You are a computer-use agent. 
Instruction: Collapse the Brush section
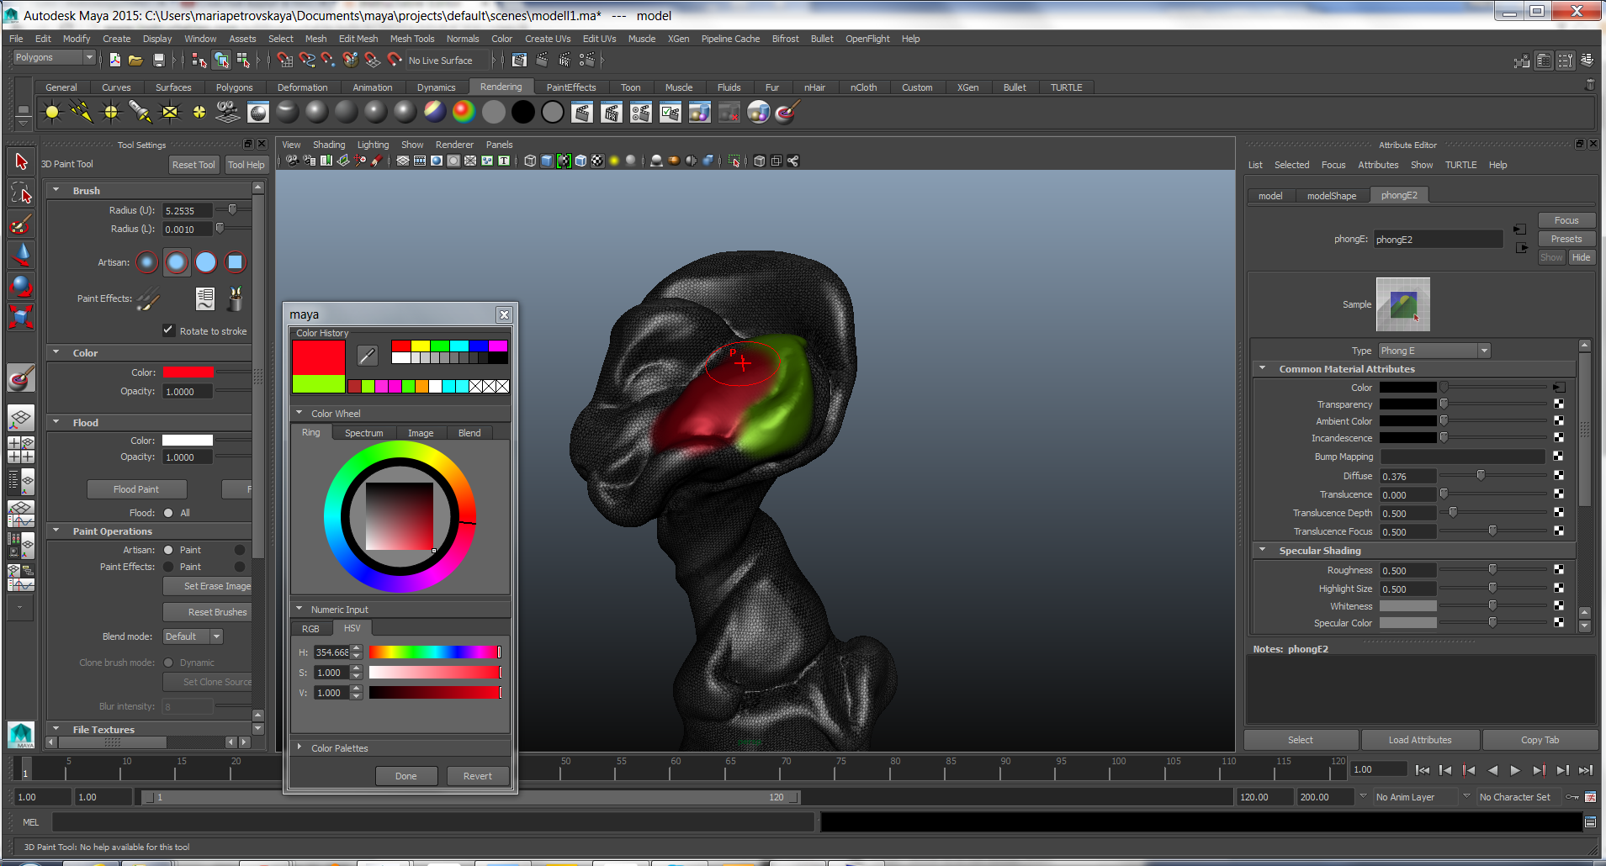56,190
